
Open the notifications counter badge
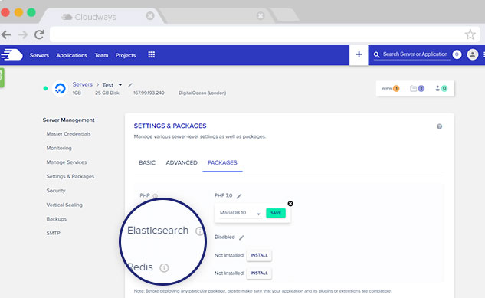[x=457, y=54]
